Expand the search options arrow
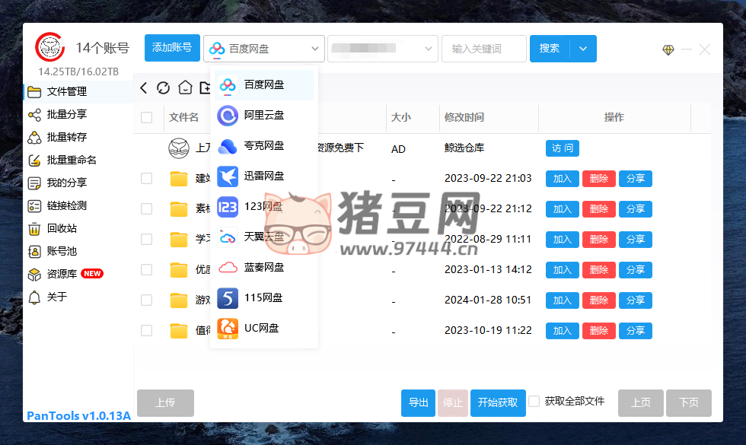 point(583,49)
